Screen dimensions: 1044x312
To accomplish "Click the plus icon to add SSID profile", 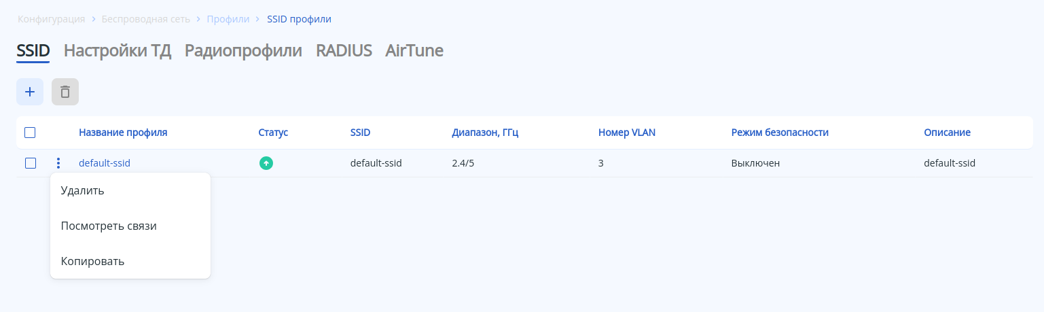I will 30,92.
